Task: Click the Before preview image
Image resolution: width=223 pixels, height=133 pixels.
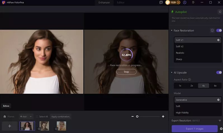Action: coord(42,62)
